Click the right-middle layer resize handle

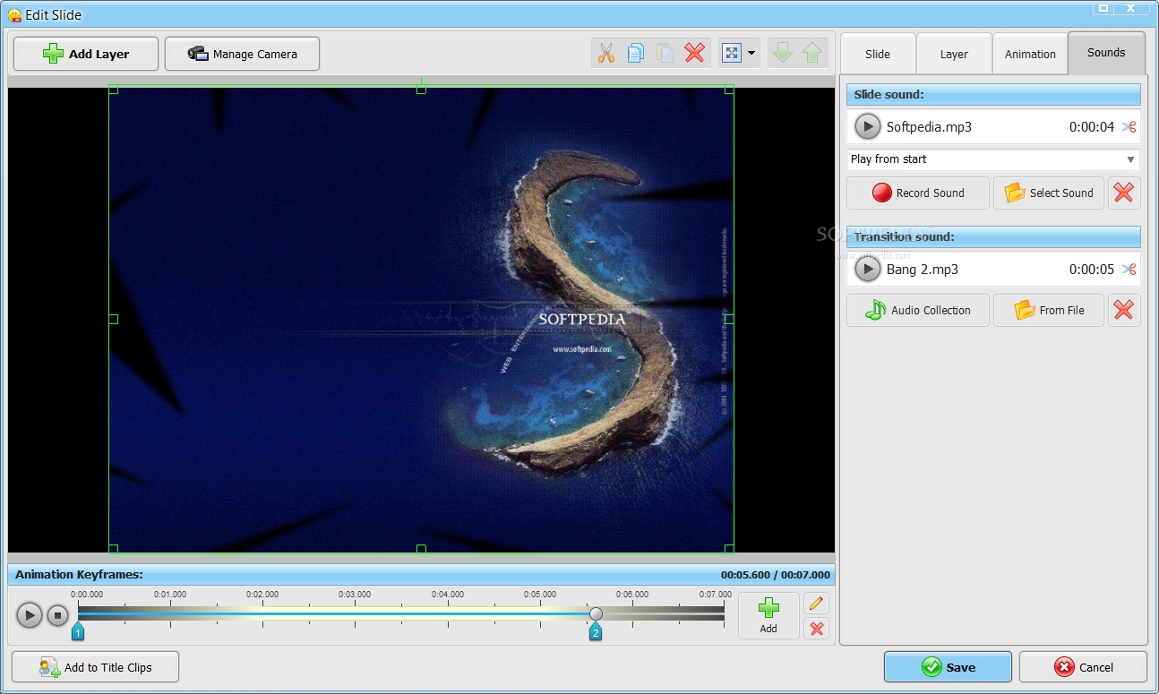[x=729, y=319]
